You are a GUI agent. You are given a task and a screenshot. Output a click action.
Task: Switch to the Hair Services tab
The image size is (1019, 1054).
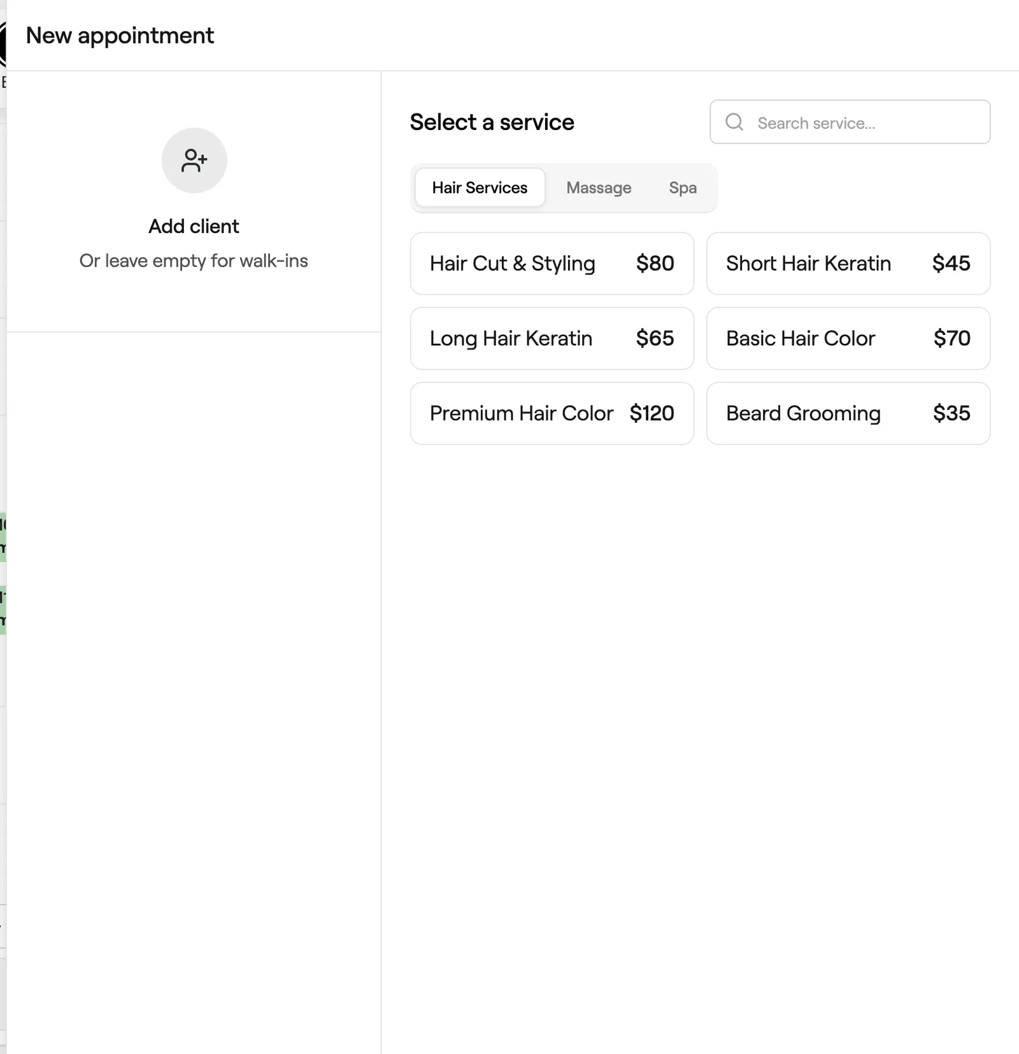(480, 187)
